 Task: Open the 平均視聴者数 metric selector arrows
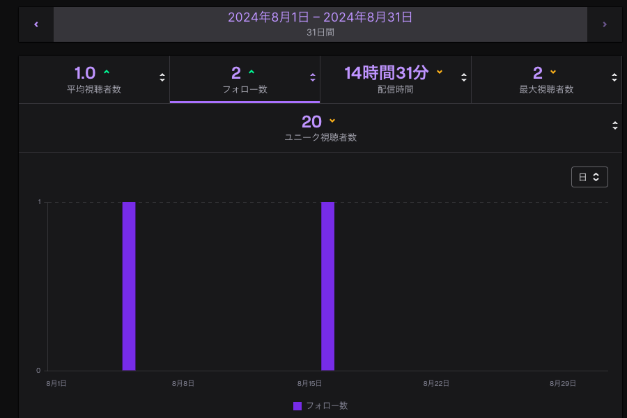[162, 77]
